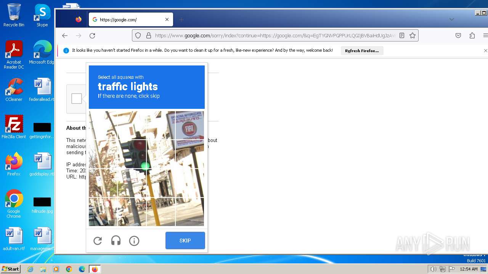Launch Acrobat Reader DC shortcut

(14, 55)
